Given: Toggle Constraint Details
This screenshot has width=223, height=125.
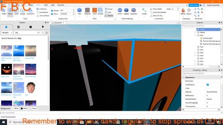Looking at the screenshot, I should pos(158,12).
